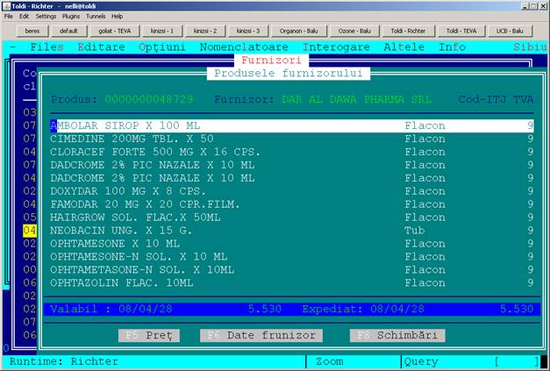Switch to the kinizsi - 1 session
The height and width of the screenshot is (371, 550).
pos(162,31)
